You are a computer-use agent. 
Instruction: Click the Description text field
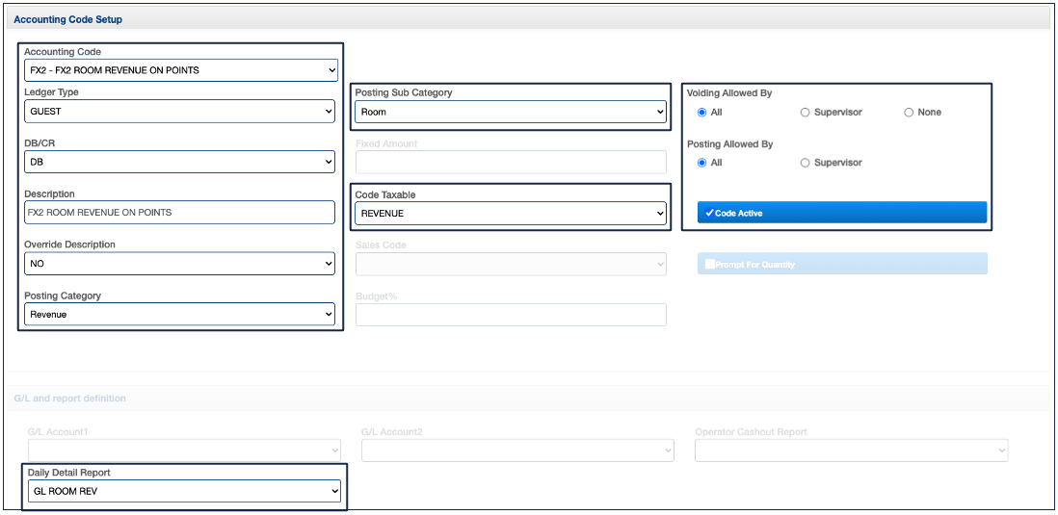pyautogui.click(x=180, y=213)
